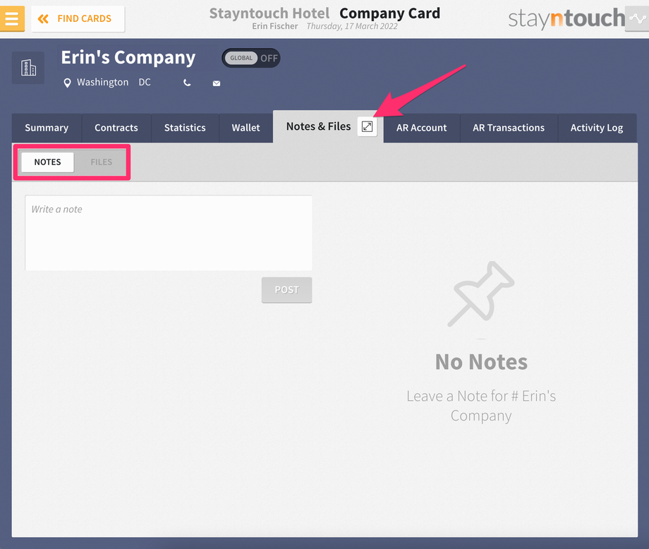Click the email envelope icon
Screen dimensions: 649x549
[217, 83]
